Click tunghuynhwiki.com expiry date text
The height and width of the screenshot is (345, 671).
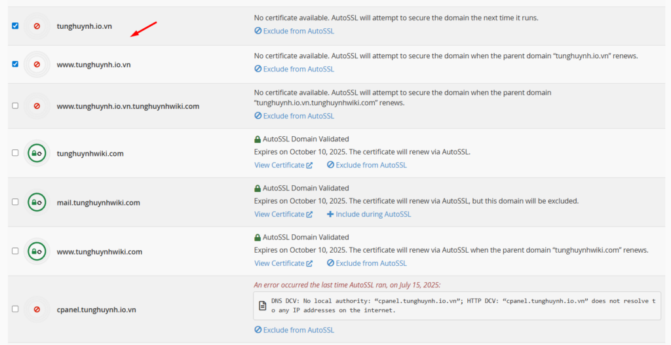coord(362,152)
